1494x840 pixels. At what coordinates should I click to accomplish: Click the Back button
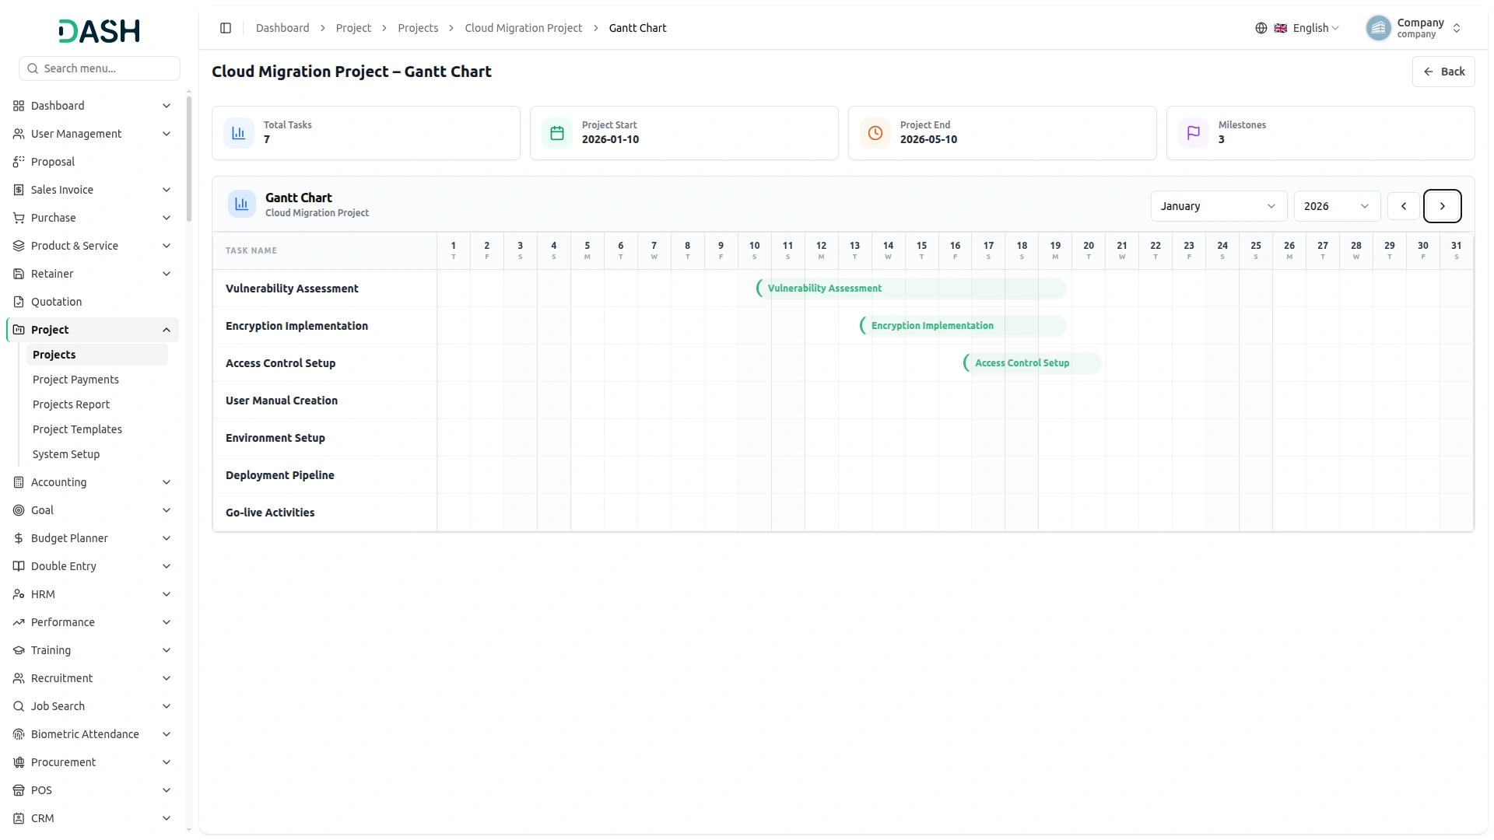click(x=1443, y=72)
